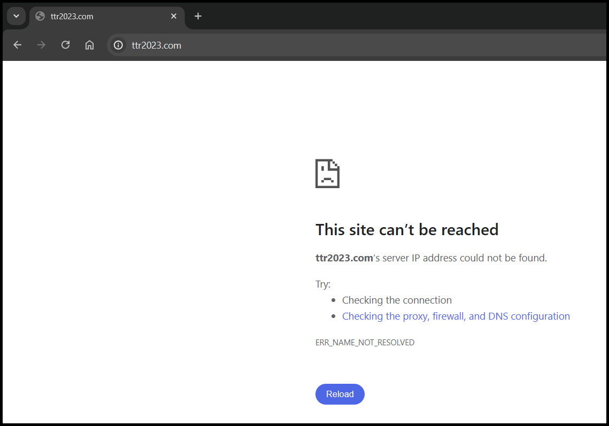Image resolution: width=609 pixels, height=426 pixels.
Task: Open a new tab with plus button
Action: (x=198, y=16)
